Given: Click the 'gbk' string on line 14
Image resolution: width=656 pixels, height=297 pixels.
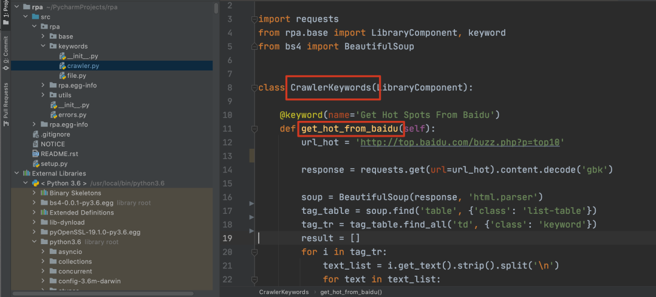Looking at the screenshot, I should tap(593, 170).
